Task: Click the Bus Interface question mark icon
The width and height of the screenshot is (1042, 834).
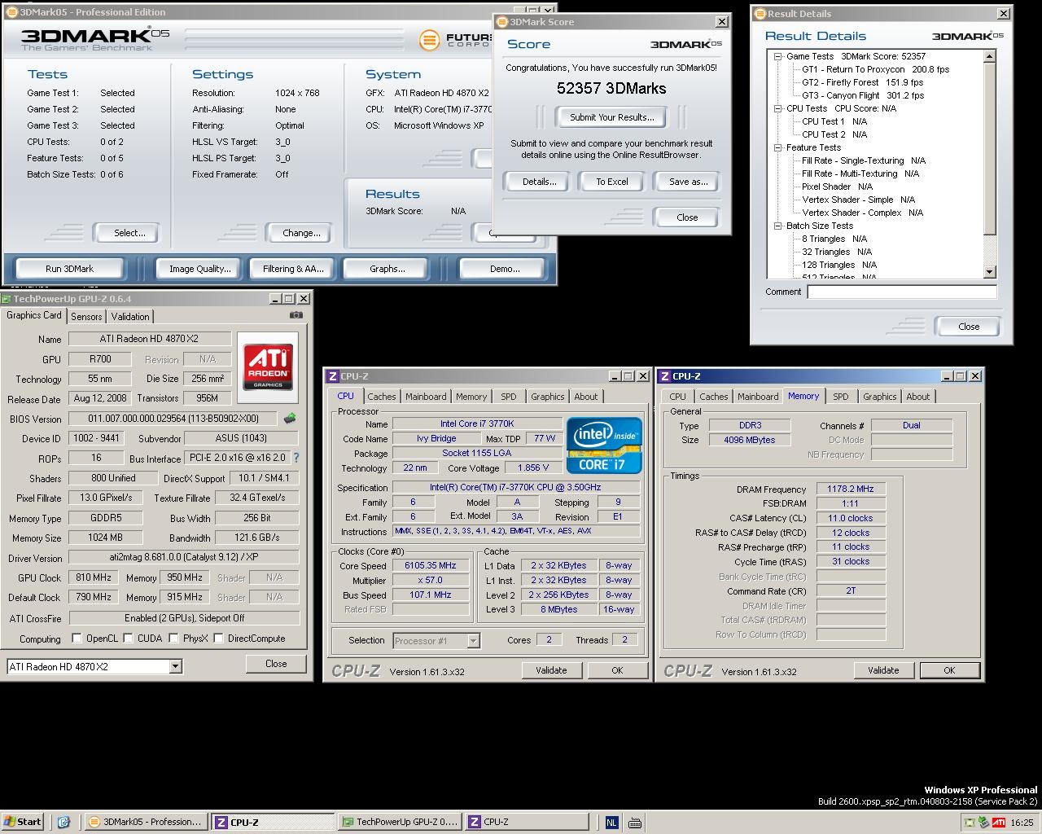Action: point(296,458)
